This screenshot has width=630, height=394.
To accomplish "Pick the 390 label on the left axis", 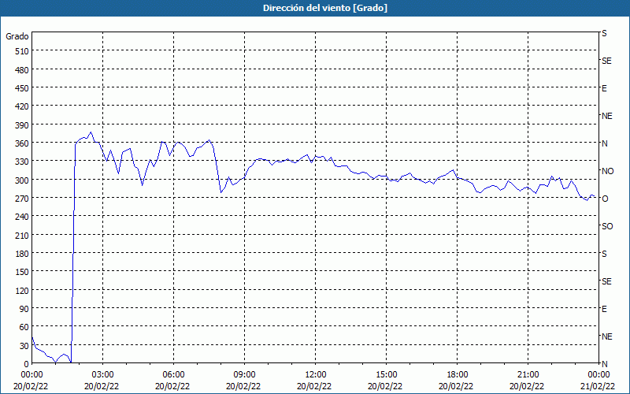I will [22, 125].
